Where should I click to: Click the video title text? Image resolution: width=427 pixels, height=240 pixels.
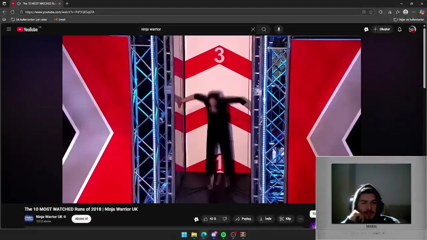coord(81,209)
